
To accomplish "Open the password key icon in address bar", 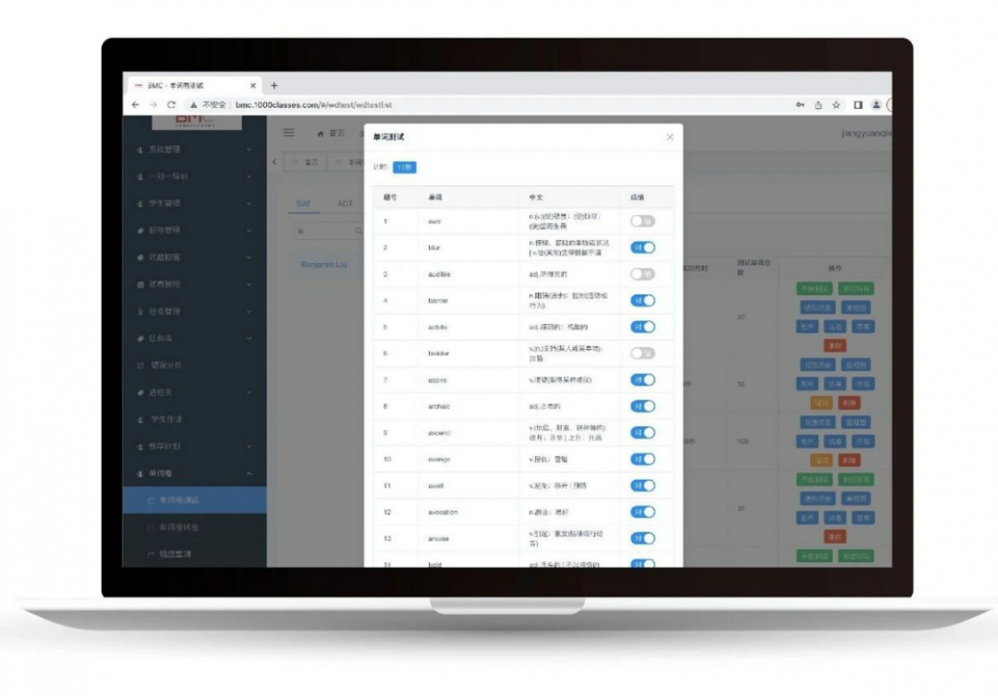I will [x=800, y=105].
